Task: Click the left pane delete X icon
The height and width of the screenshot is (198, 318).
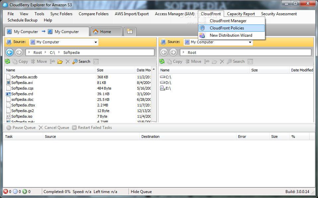Action: 67,61
